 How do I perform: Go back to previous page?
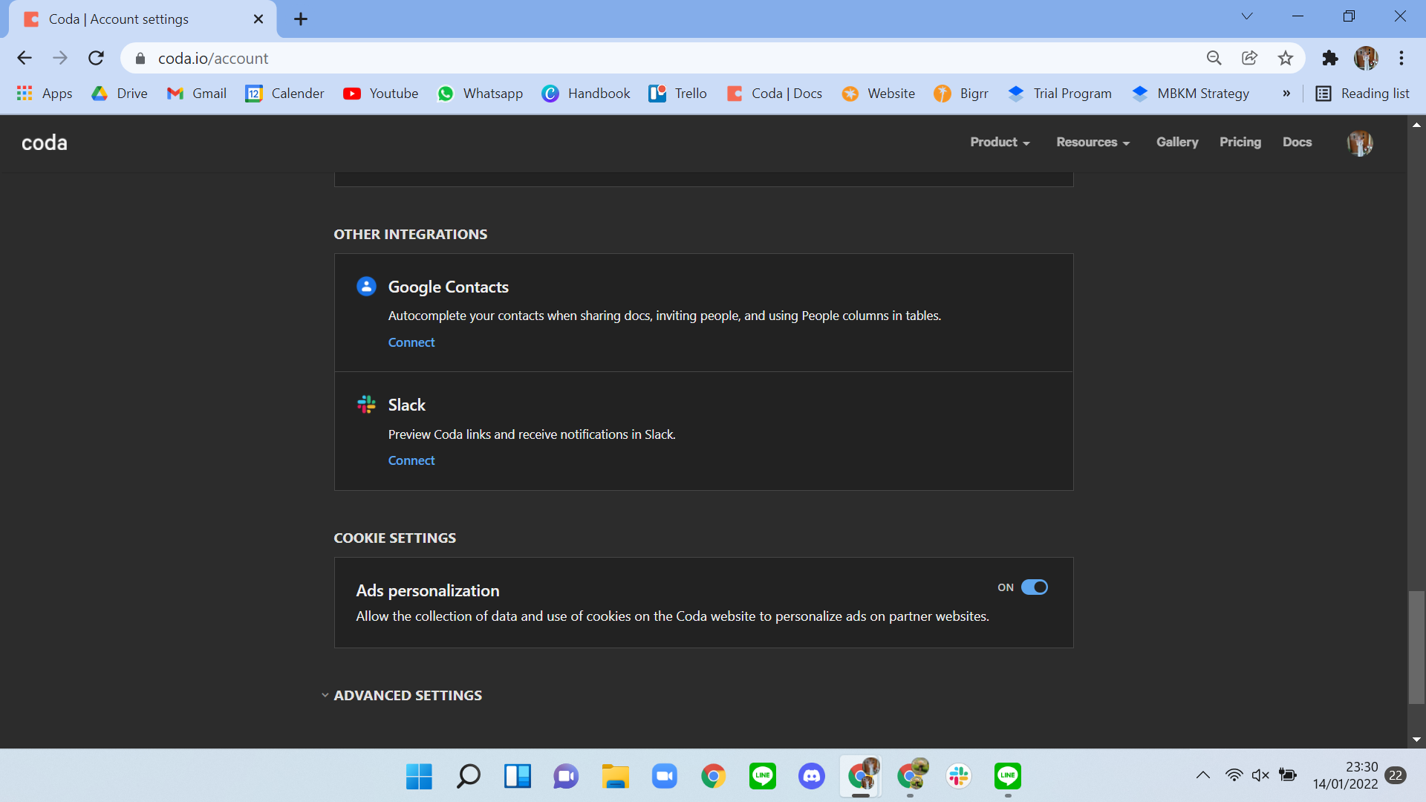coord(25,58)
